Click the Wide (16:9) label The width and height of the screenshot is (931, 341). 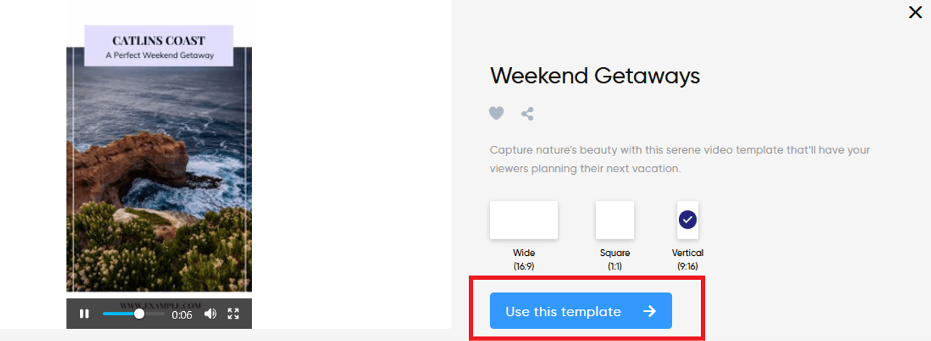(524, 259)
